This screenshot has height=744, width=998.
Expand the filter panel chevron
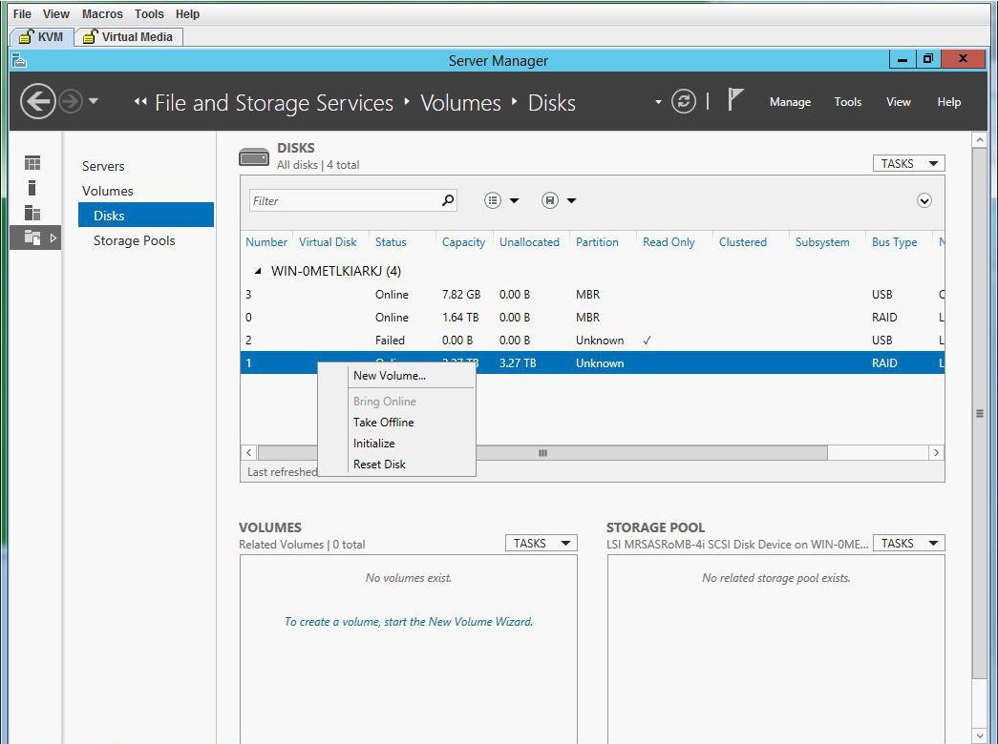[924, 200]
